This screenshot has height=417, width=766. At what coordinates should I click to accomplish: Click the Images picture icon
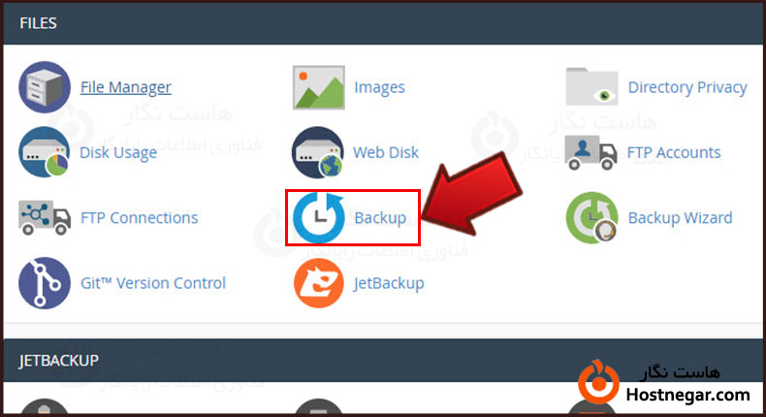click(x=318, y=87)
